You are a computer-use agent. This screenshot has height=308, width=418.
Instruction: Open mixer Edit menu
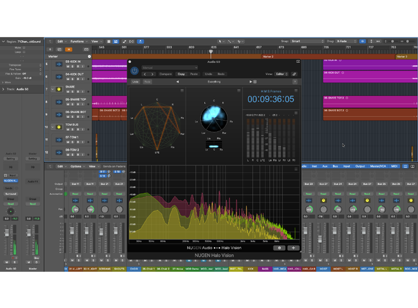(62, 166)
